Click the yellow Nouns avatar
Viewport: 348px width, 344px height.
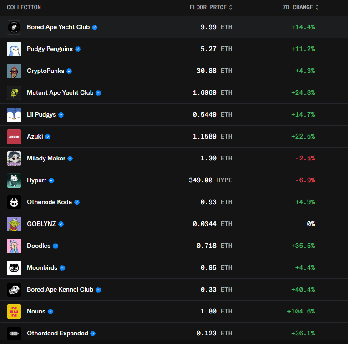tap(14, 312)
